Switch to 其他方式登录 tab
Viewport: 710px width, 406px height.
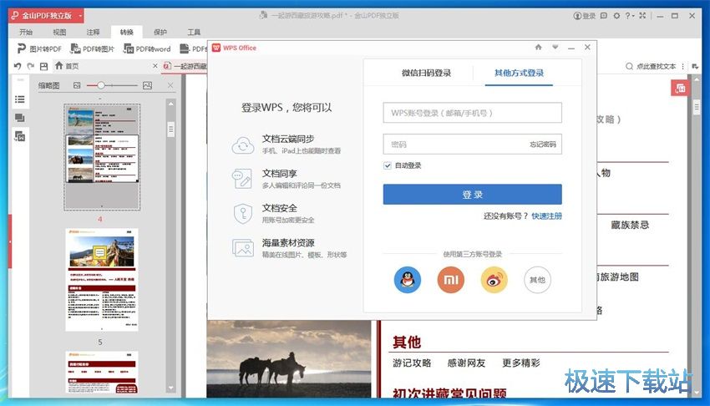519,73
